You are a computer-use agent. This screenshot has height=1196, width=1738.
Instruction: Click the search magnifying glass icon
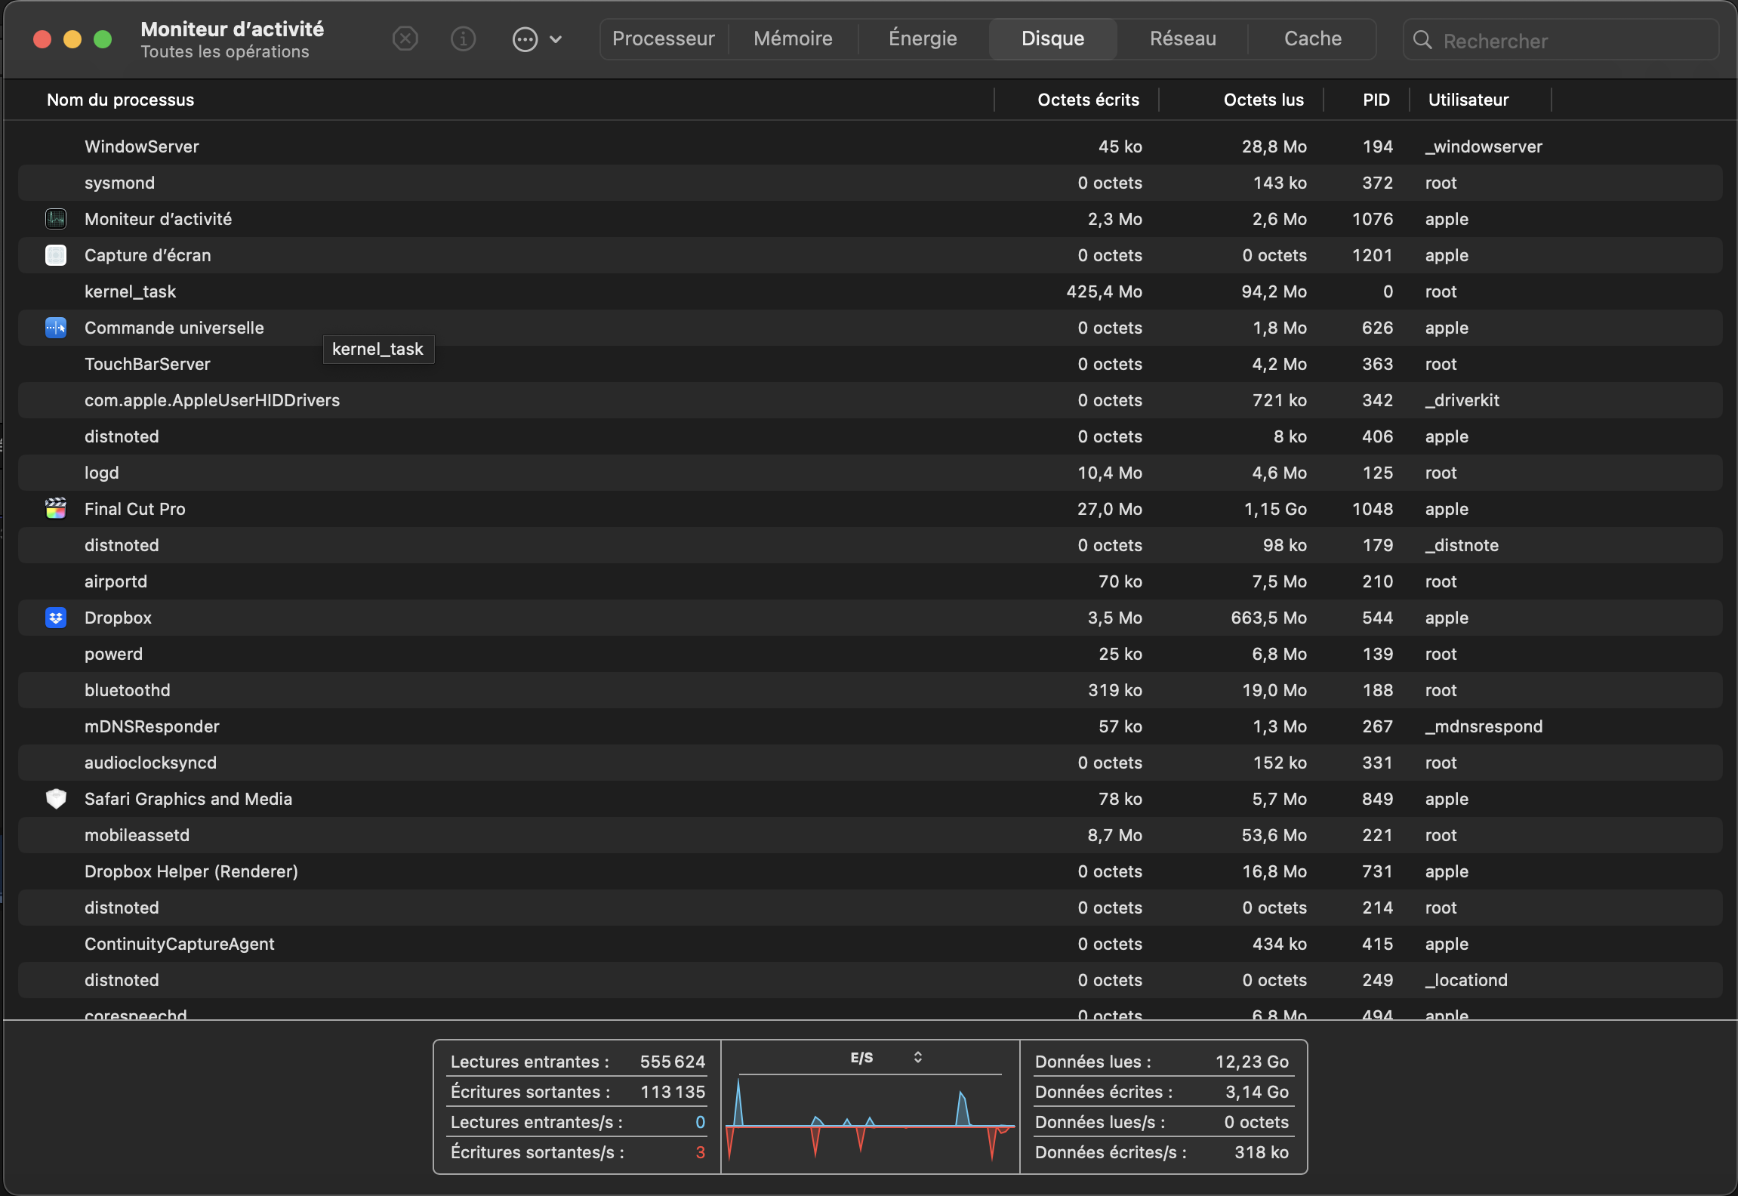click(x=1422, y=40)
